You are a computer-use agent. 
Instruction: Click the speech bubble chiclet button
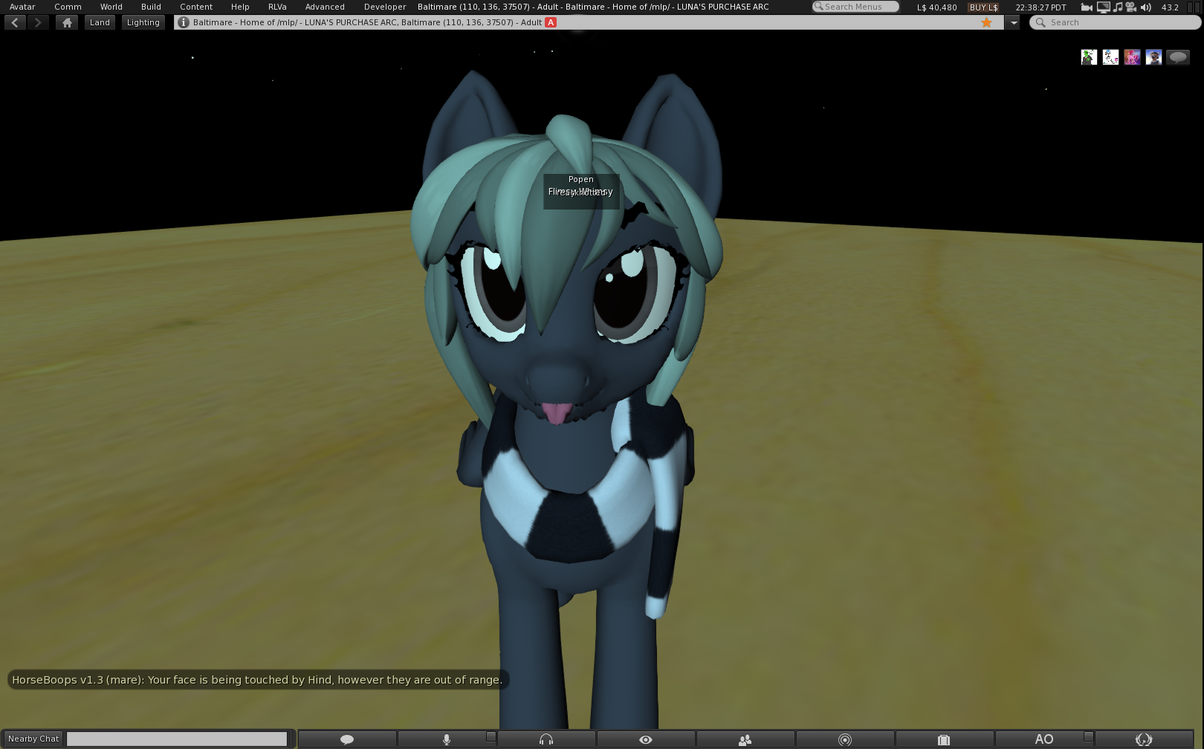(1178, 57)
